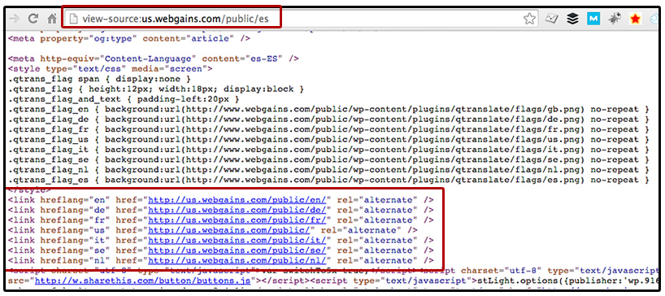Open the hreflang de alternate link
This screenshot has width=665, height=296.
pos(237,211)
